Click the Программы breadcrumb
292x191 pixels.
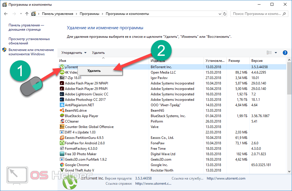coord(90,14)
